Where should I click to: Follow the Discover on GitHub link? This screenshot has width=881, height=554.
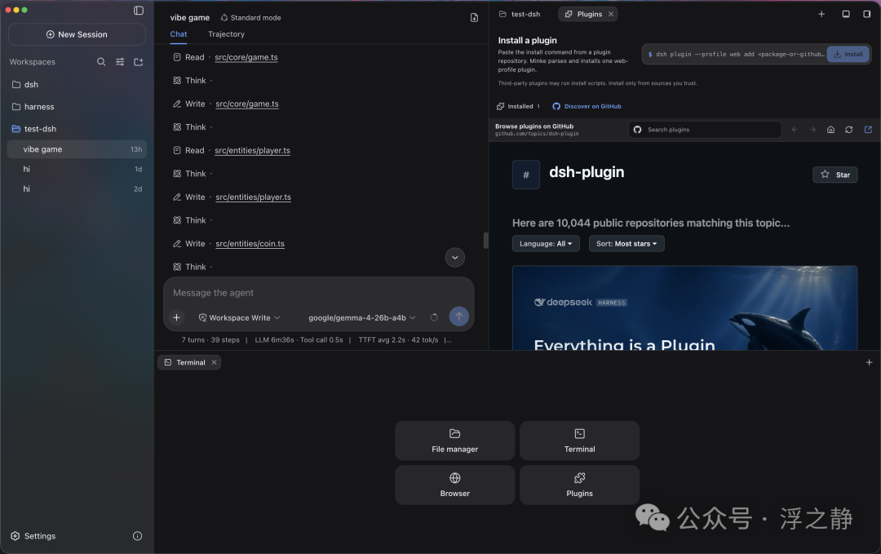587,106
